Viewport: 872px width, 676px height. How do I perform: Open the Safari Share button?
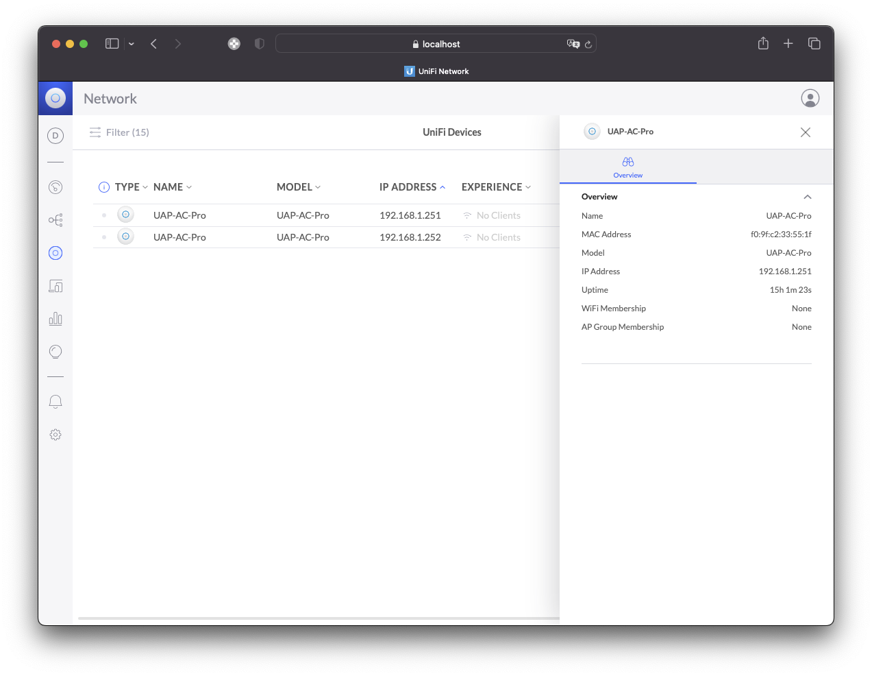click(x=763, y=43)
